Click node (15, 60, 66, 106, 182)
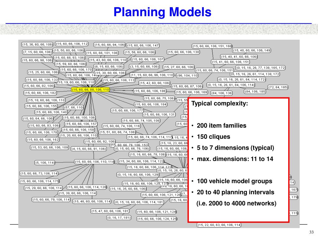 40,93
